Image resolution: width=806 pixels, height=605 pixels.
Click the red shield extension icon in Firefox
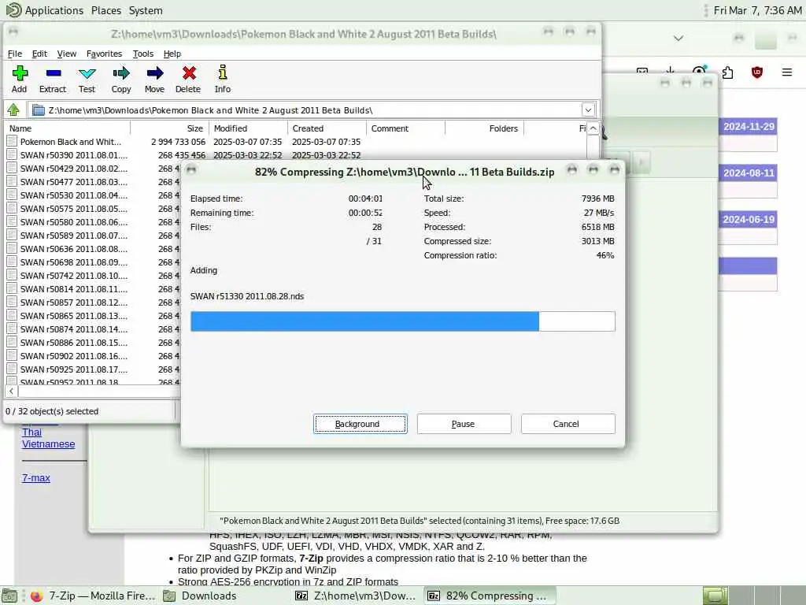tap(756, 72)
